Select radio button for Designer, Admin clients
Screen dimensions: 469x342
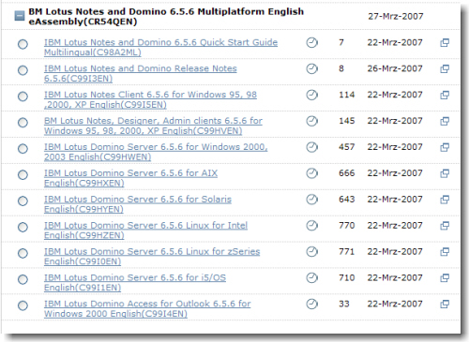point(23,123)
